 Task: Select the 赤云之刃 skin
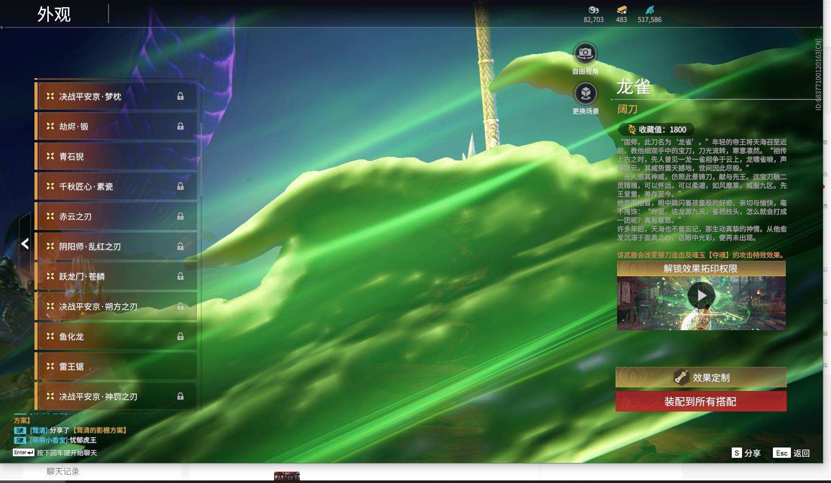click(116, 217)
